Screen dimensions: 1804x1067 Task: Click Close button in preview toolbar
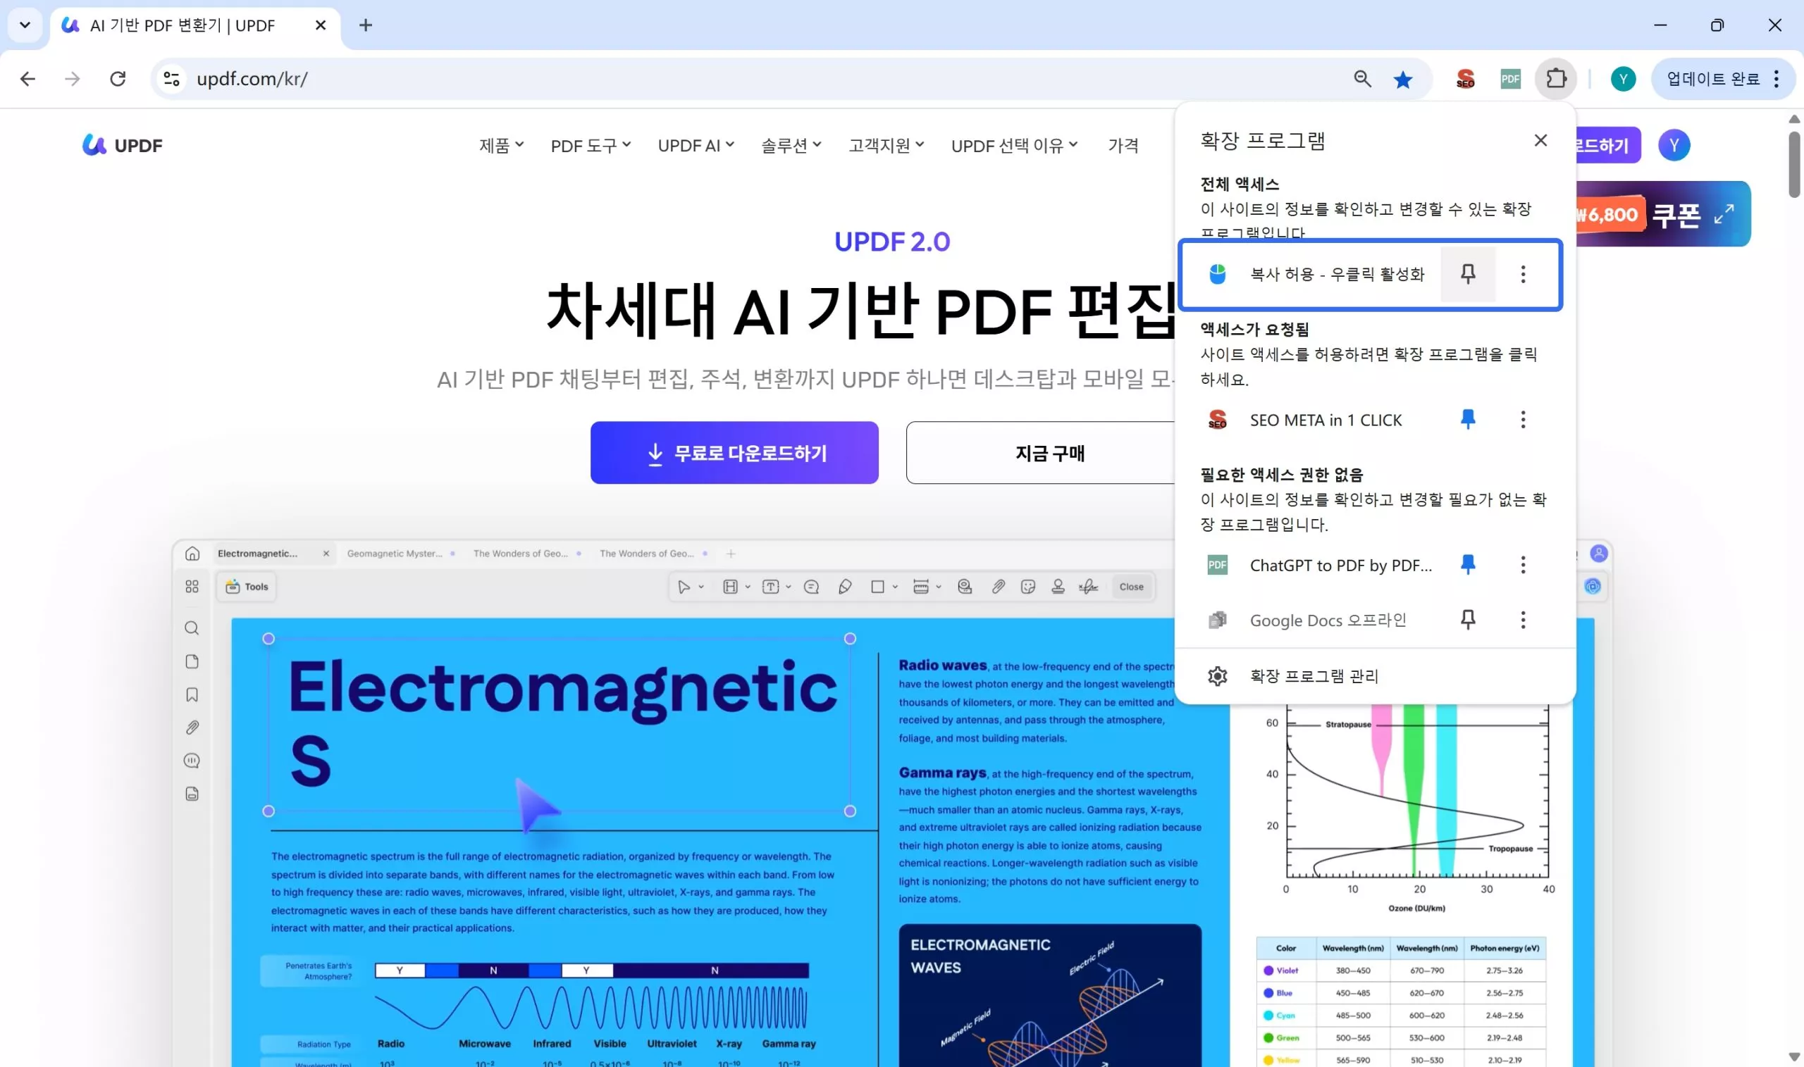coord(1131,587)
